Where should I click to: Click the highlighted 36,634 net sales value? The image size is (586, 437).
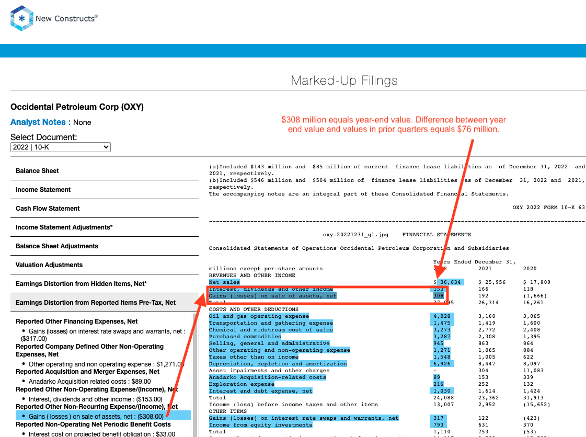pyautogui.click(x=450, y=282)
